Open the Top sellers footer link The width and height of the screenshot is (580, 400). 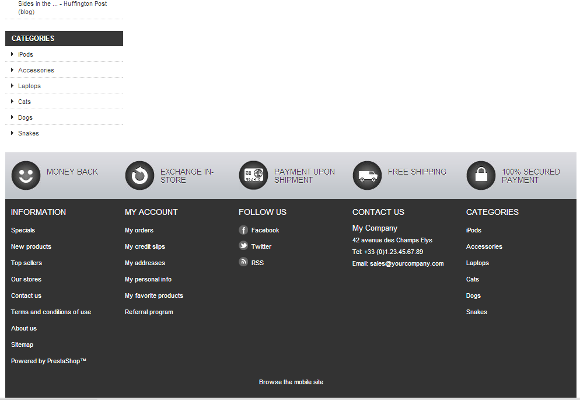point(26,263)
